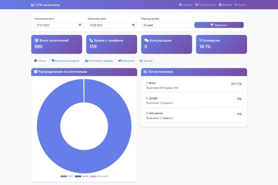Open the Кампании tab
278x185 pixels.
(x=126, y=61)
